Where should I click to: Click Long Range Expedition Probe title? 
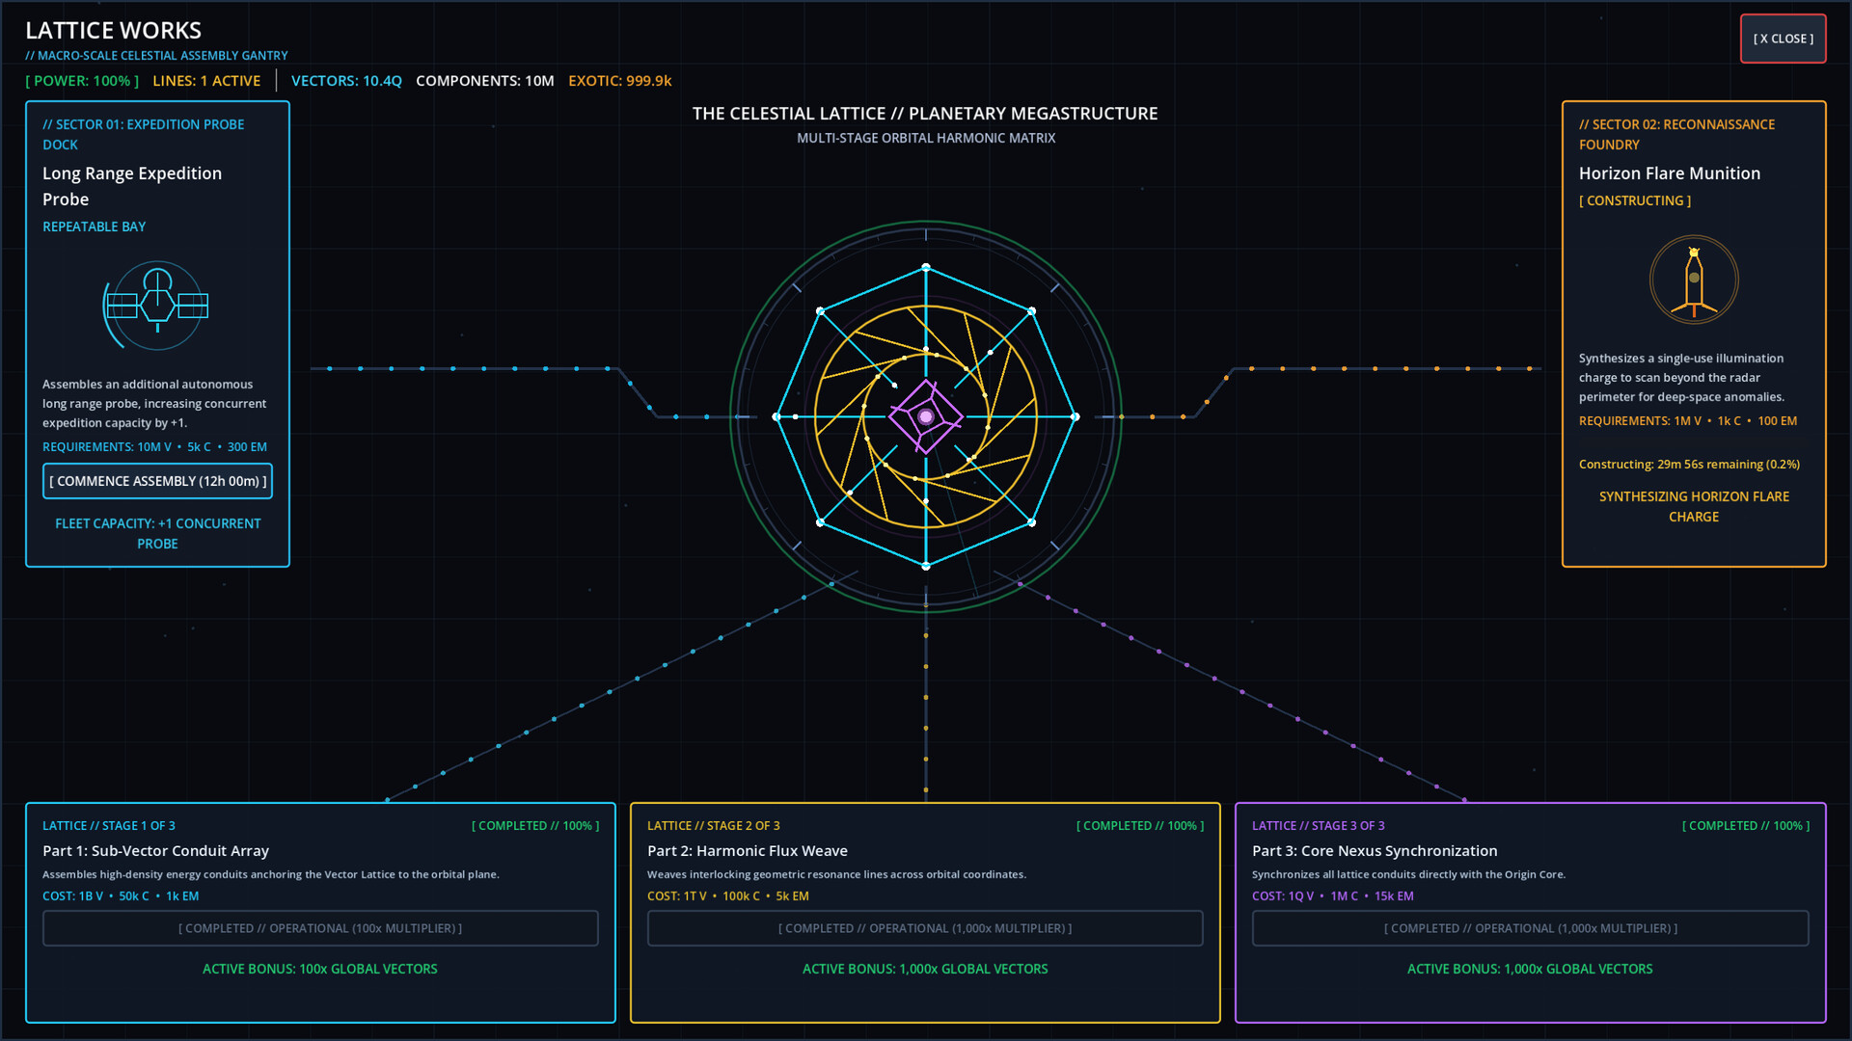click(132, 186)
